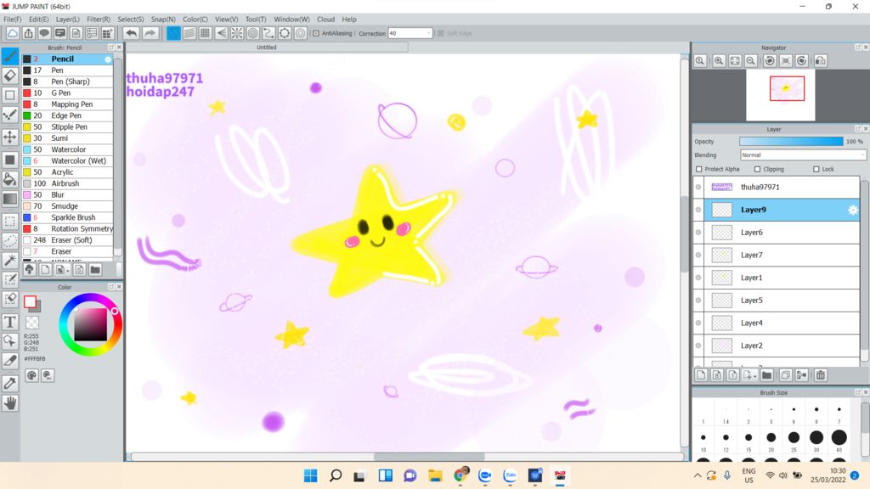
Task: Expand the add-layer dropdown arrow
Action: [x=754, y=376]
